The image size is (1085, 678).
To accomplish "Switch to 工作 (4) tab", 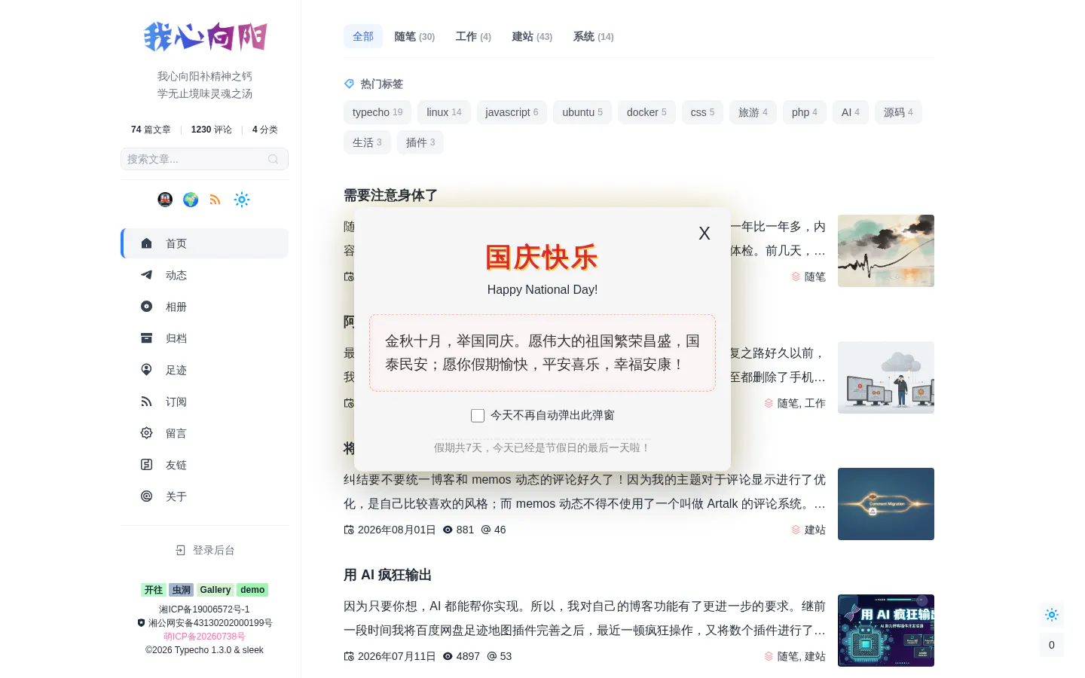I will pos(473,36).
